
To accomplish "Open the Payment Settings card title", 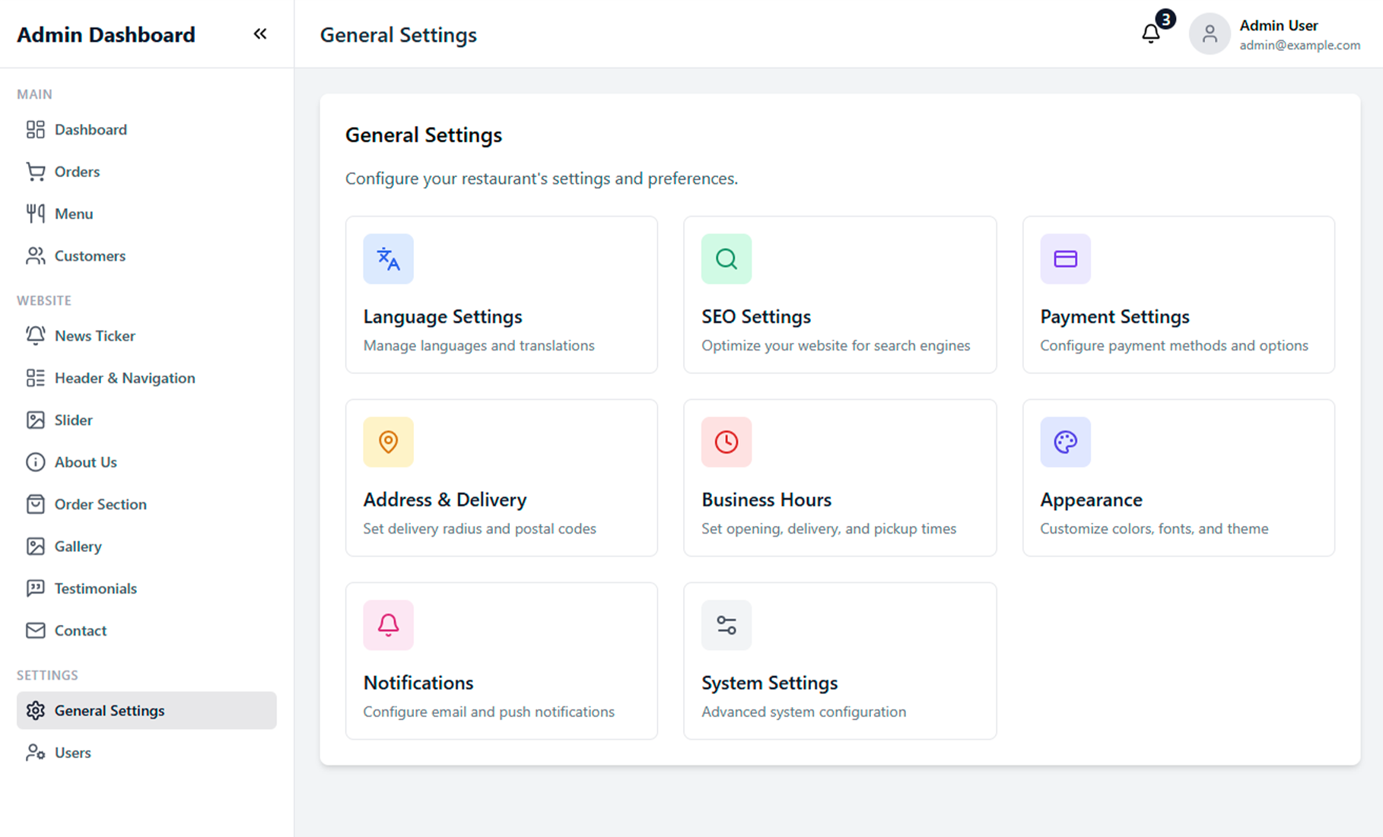I will tap(1114, 316).
